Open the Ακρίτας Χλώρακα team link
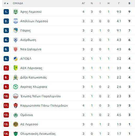 (34, 87)
